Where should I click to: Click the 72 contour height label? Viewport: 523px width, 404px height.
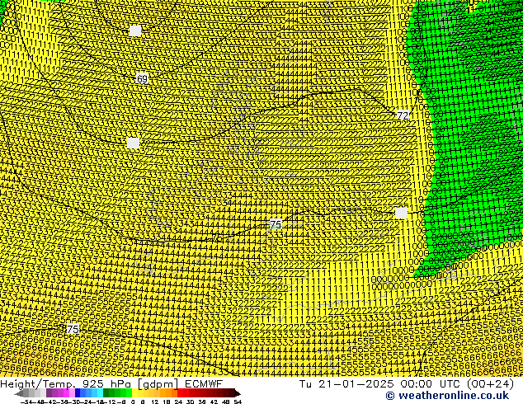pyautogui.click(x=403, y=115)
